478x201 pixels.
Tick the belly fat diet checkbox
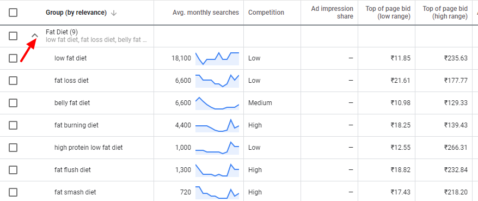13,103
